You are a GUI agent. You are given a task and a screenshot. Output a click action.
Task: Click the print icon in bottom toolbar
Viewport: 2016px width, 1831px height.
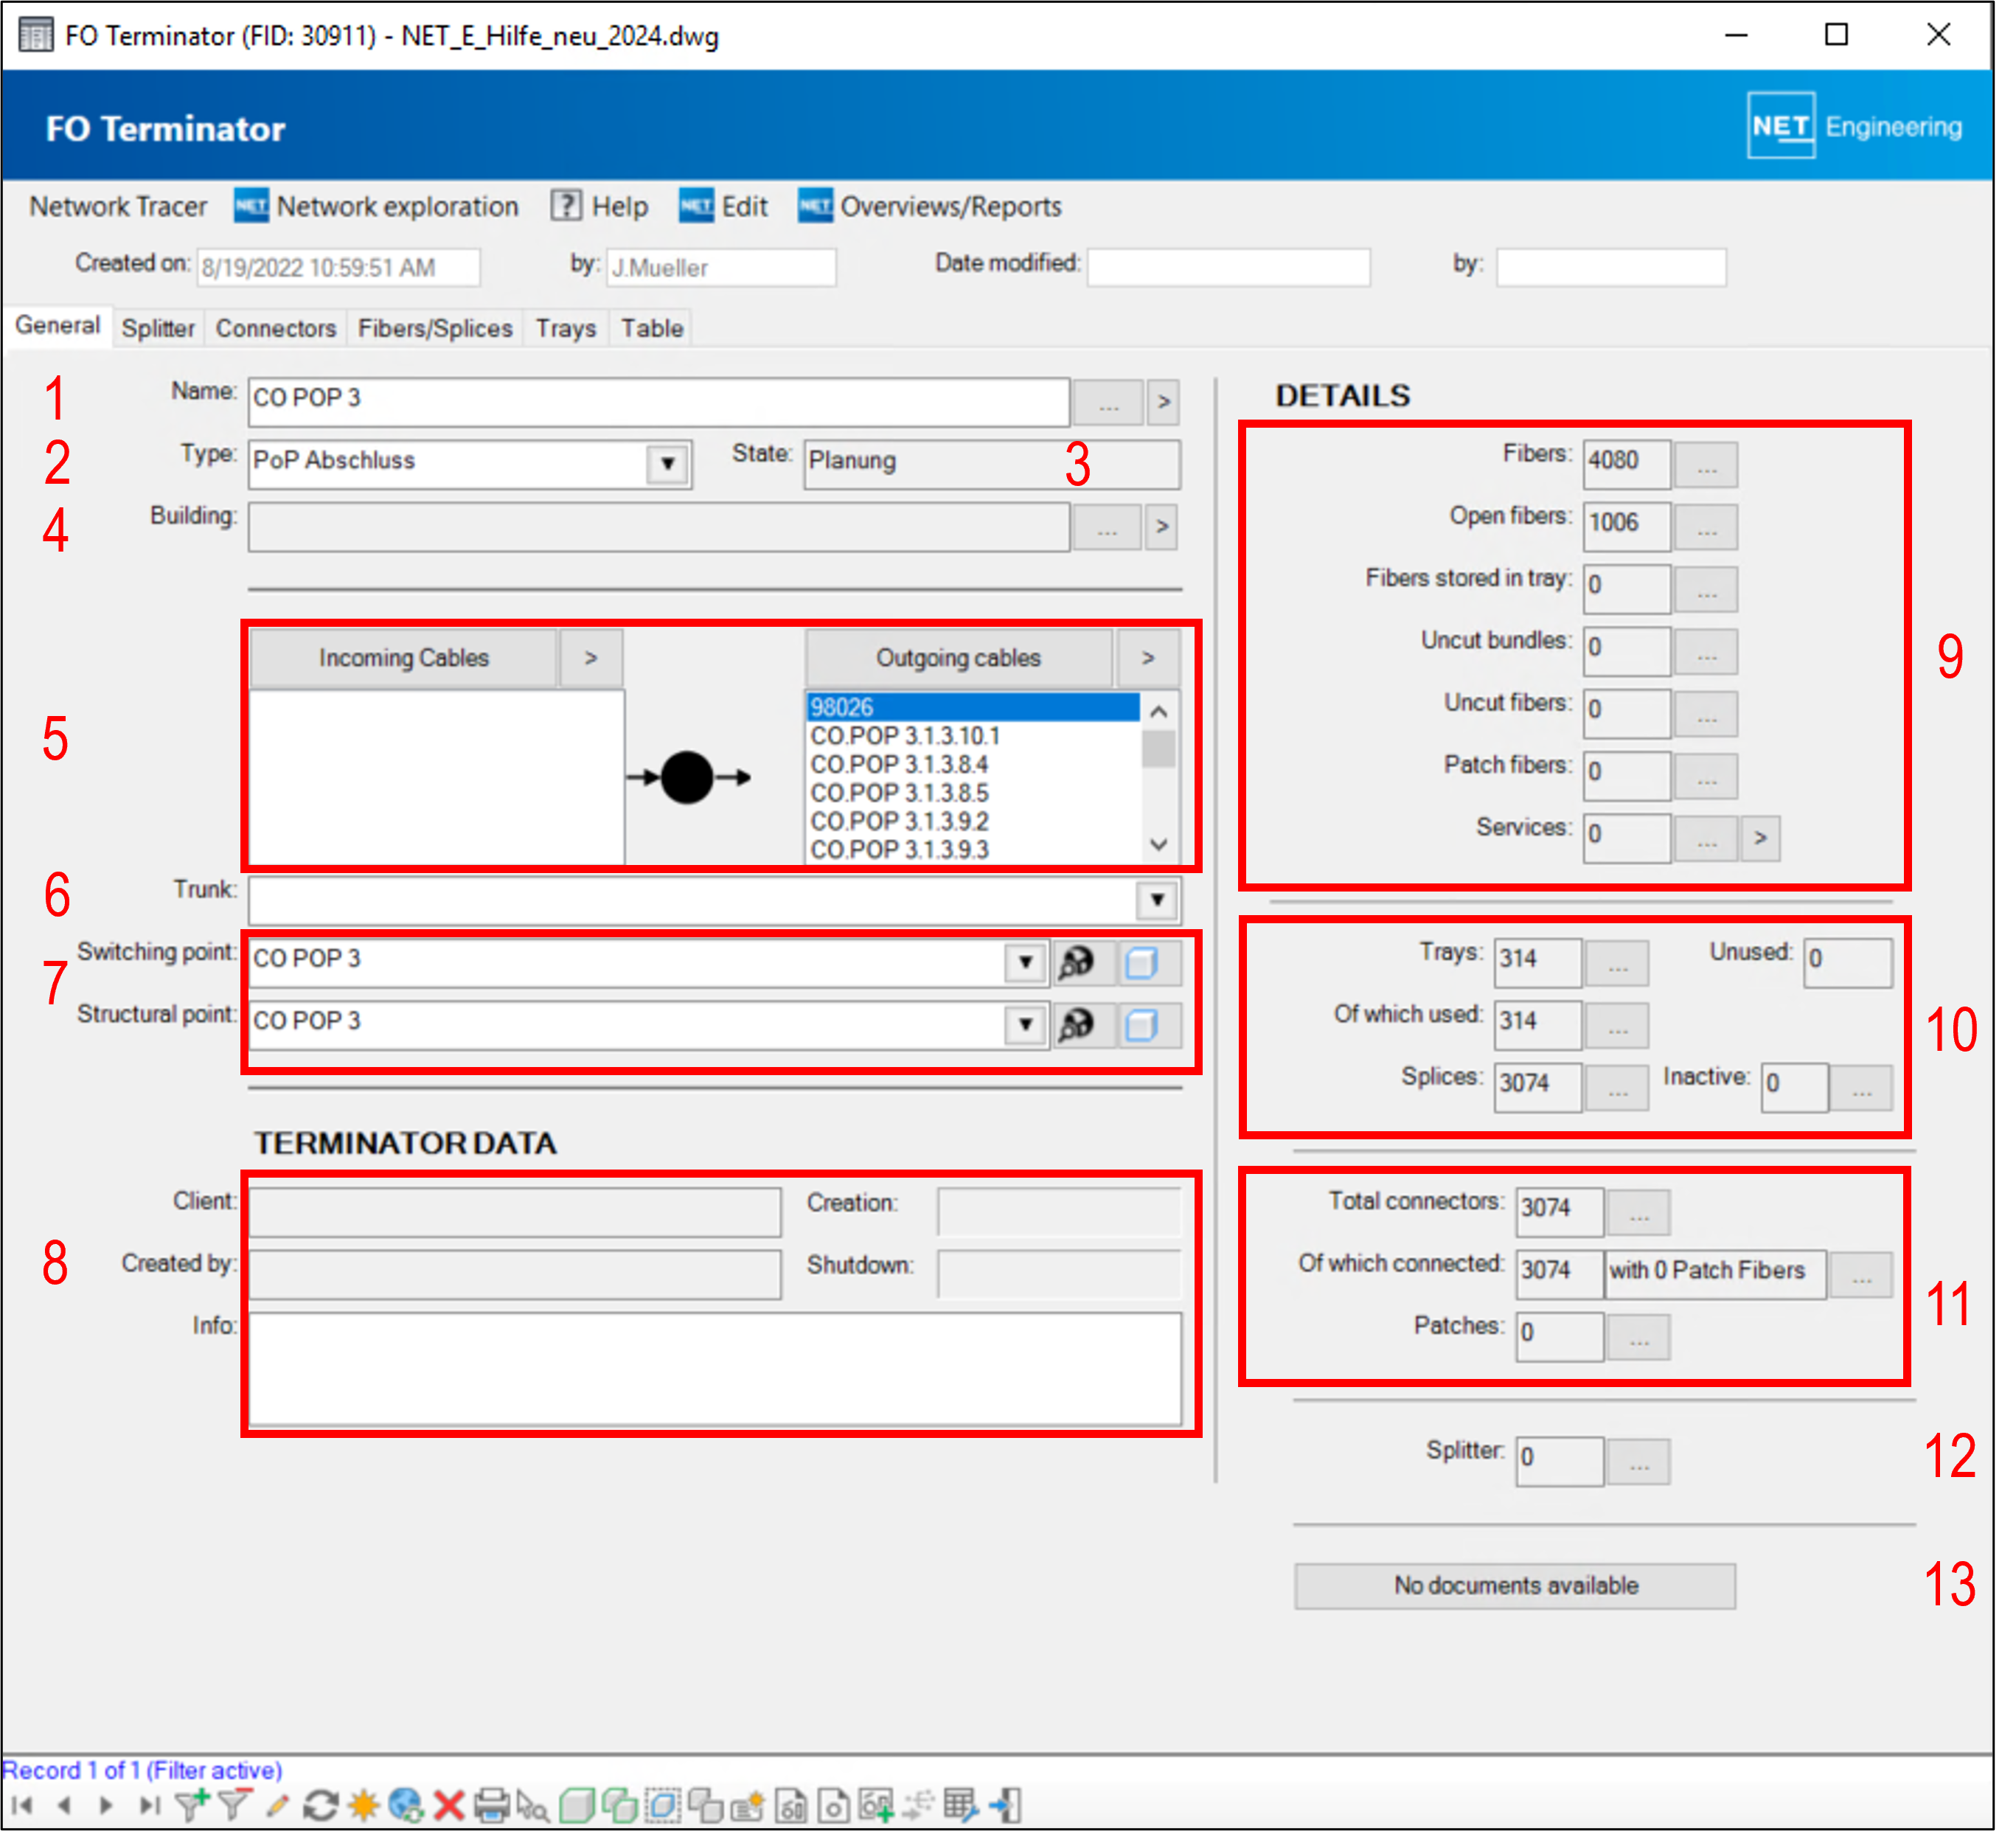coord(491,1804)
